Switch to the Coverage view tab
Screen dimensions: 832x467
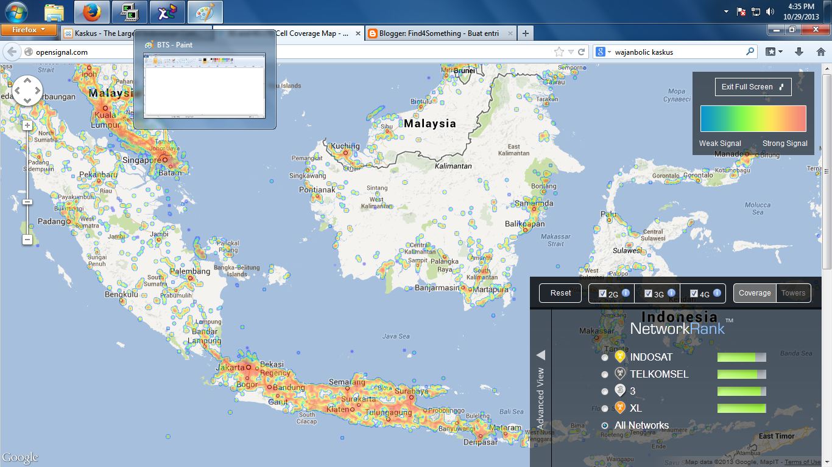[755, 293]
